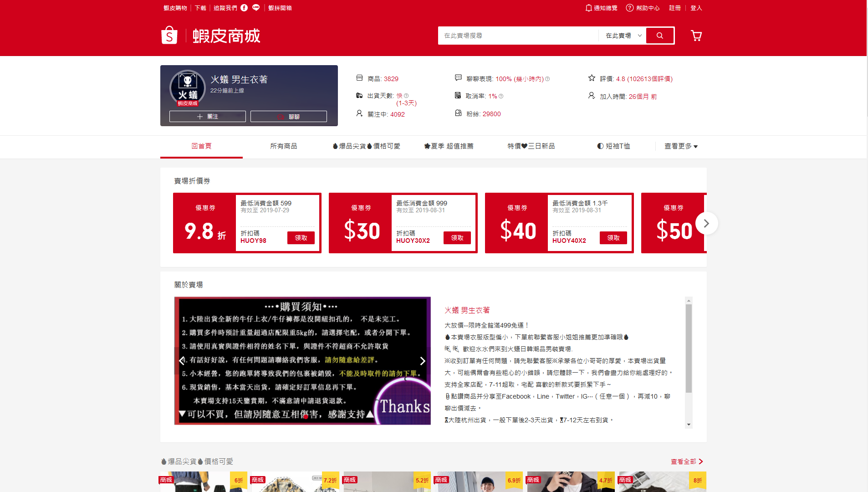Click the shop description scrollbar thumb

click(689, 348)
